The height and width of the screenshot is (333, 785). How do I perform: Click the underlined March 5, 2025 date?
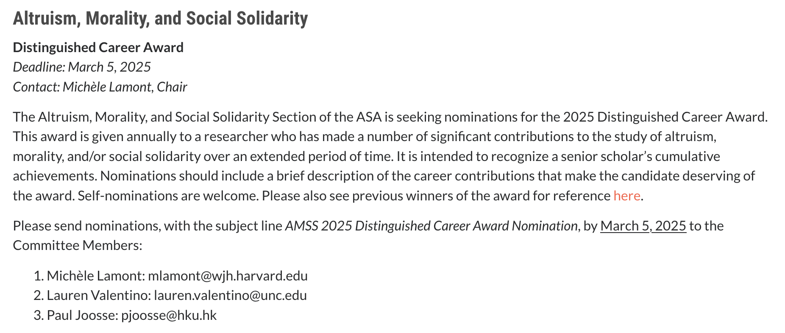[643, 226]
